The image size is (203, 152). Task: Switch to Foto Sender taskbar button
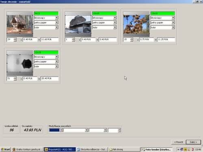(157, 150)
